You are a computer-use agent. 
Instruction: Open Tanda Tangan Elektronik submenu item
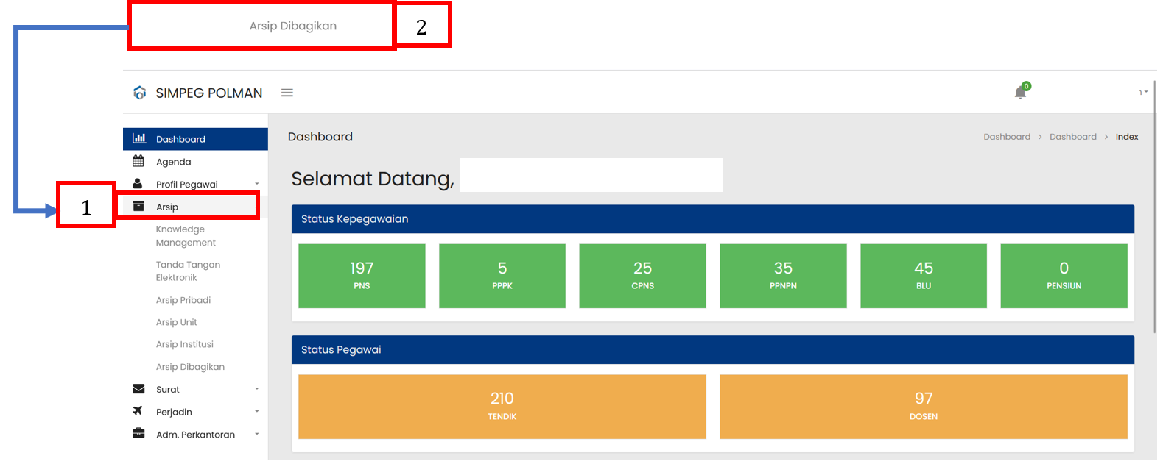pos(188,271)
